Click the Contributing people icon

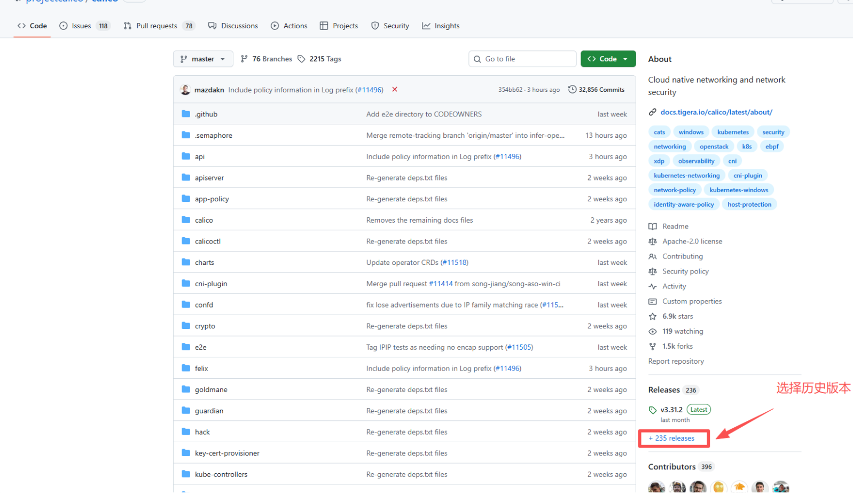tap(653, 256)
